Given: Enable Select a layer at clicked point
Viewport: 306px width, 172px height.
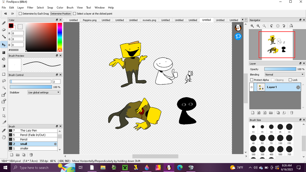Looking at the screenshot, I should pos(74,14).
